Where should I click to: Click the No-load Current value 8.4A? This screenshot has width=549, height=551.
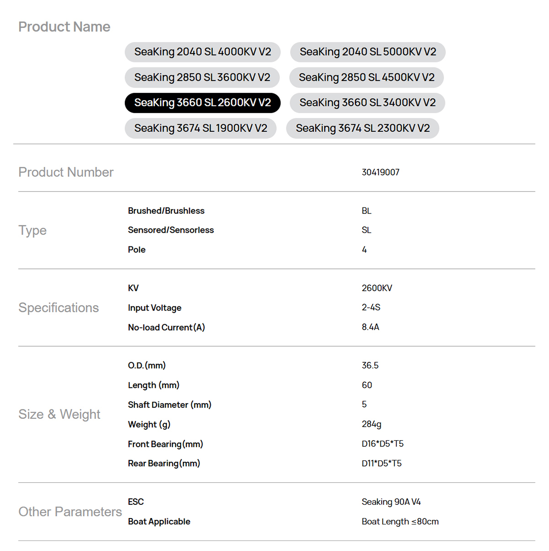click(x=370, y=327)
